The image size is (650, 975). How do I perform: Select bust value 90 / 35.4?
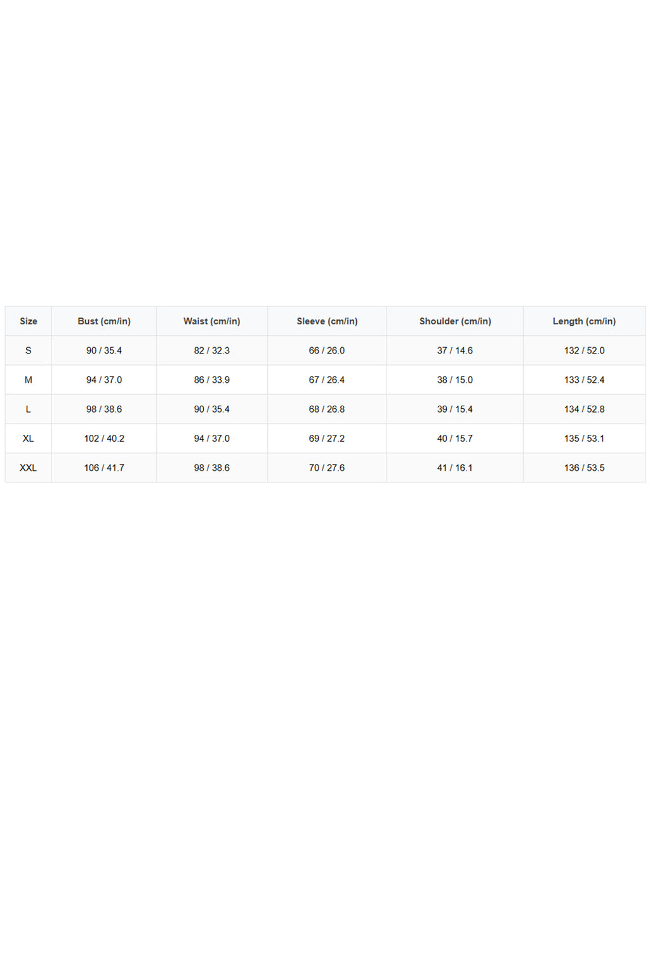pyautogui.click(x=104, y=350)
